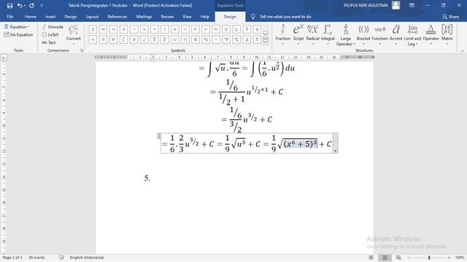Open Conversions dialog launcher

pos(82,50)
